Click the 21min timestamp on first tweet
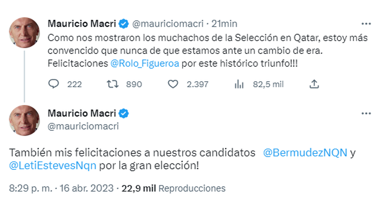The width and height of the screenshot is (382, 205). click(225, 23)
